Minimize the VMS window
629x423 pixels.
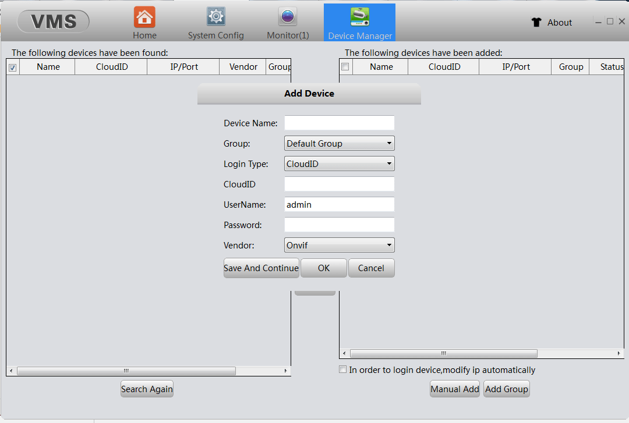coord(598,22)
